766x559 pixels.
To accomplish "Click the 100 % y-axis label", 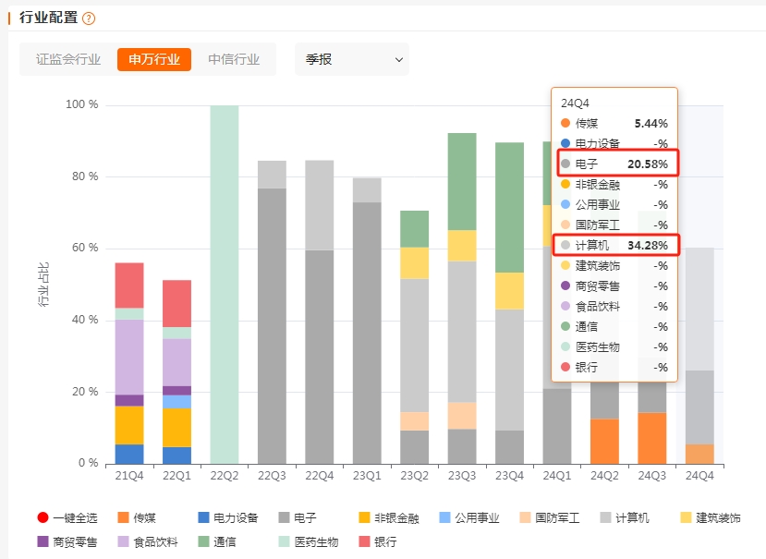I will pos(81,104).
